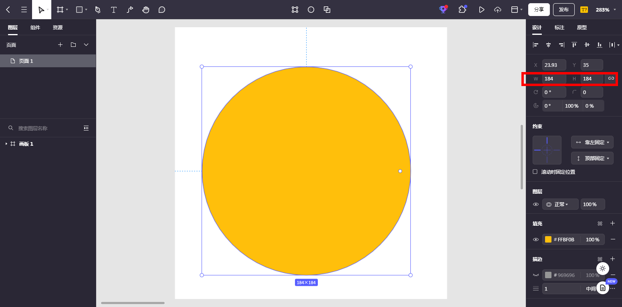Click the cloud upload icon
The height and width of the screenshot is (307, 622).
(x=498, y=10)
